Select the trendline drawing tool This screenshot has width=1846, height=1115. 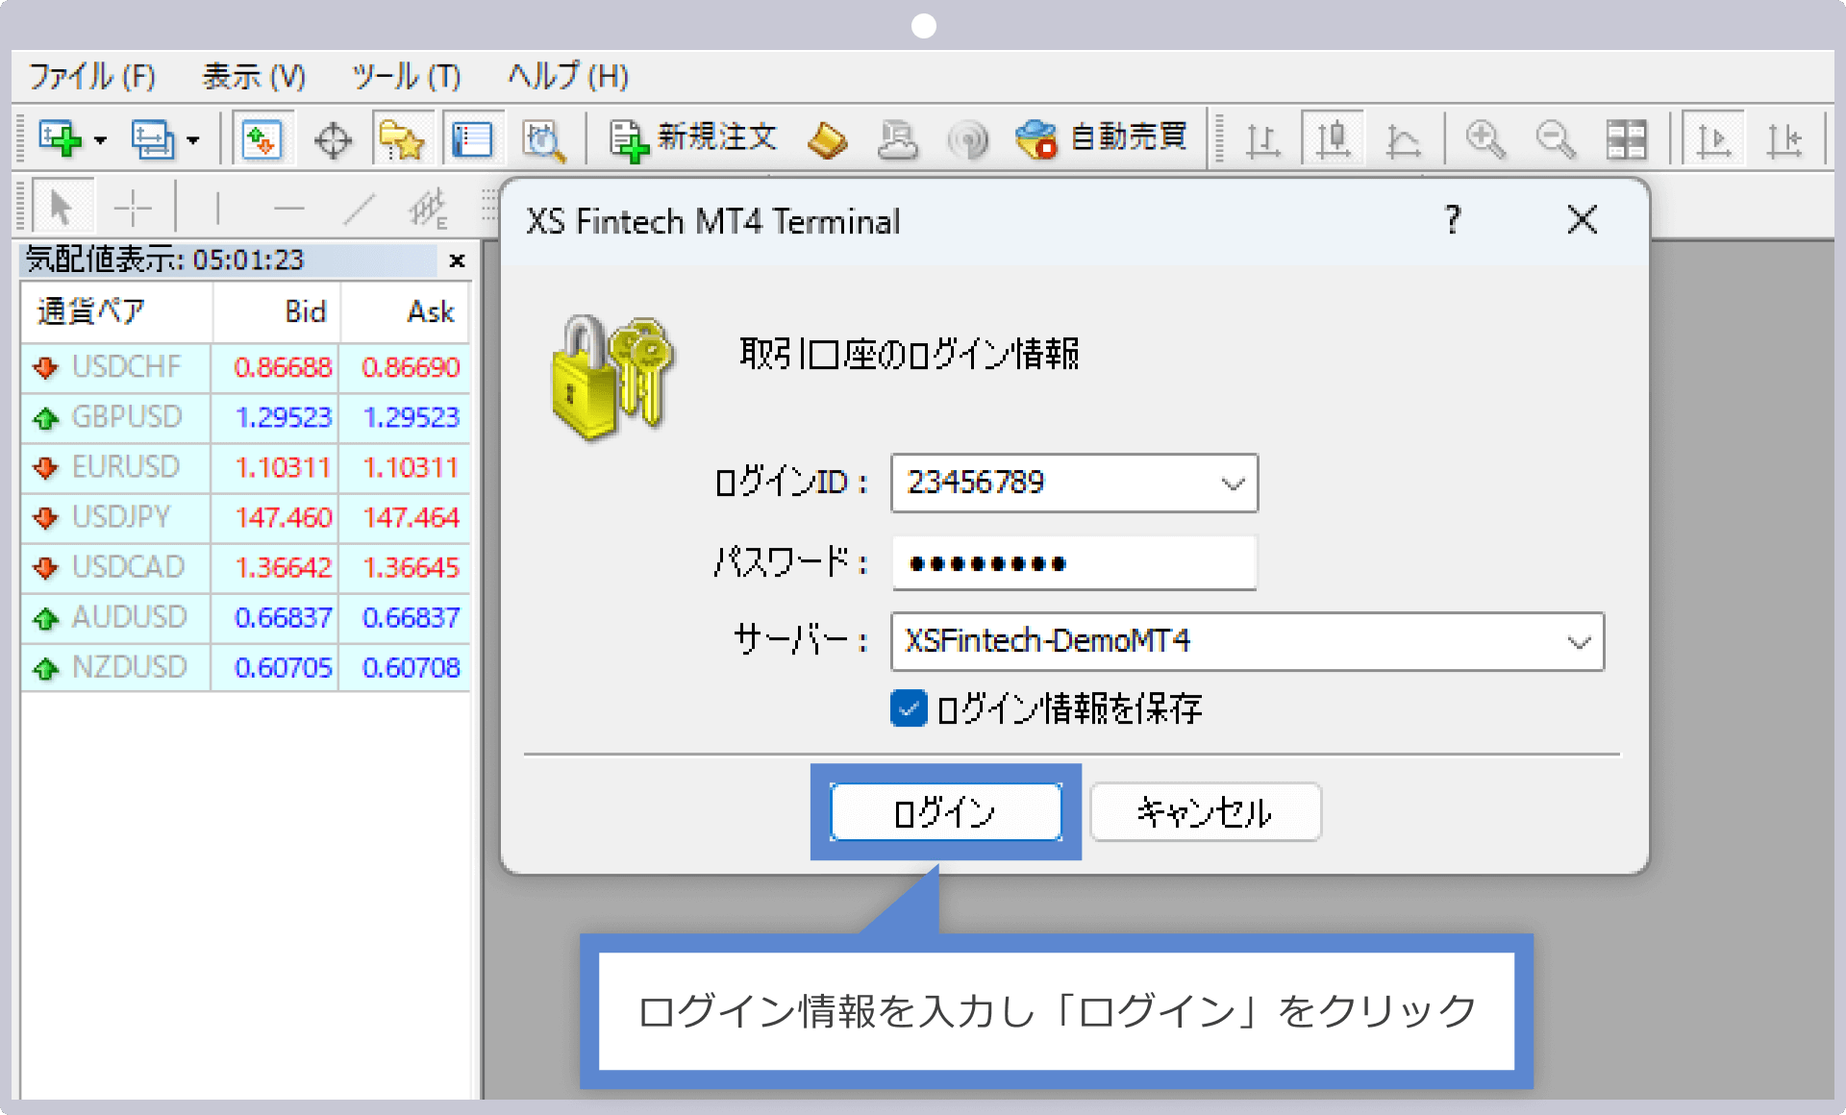[x=359, y=207]
